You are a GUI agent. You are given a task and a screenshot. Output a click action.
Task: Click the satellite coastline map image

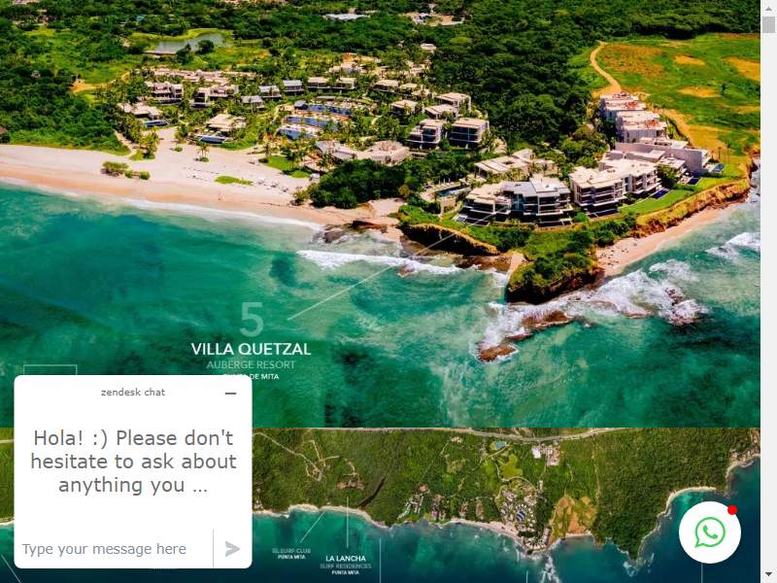click(505, 505)
